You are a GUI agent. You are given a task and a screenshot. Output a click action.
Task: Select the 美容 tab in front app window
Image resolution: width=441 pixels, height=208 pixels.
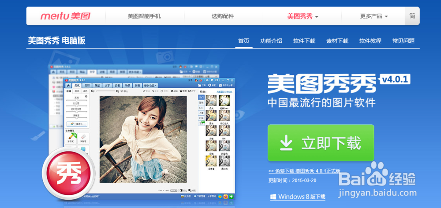point(87,85)
